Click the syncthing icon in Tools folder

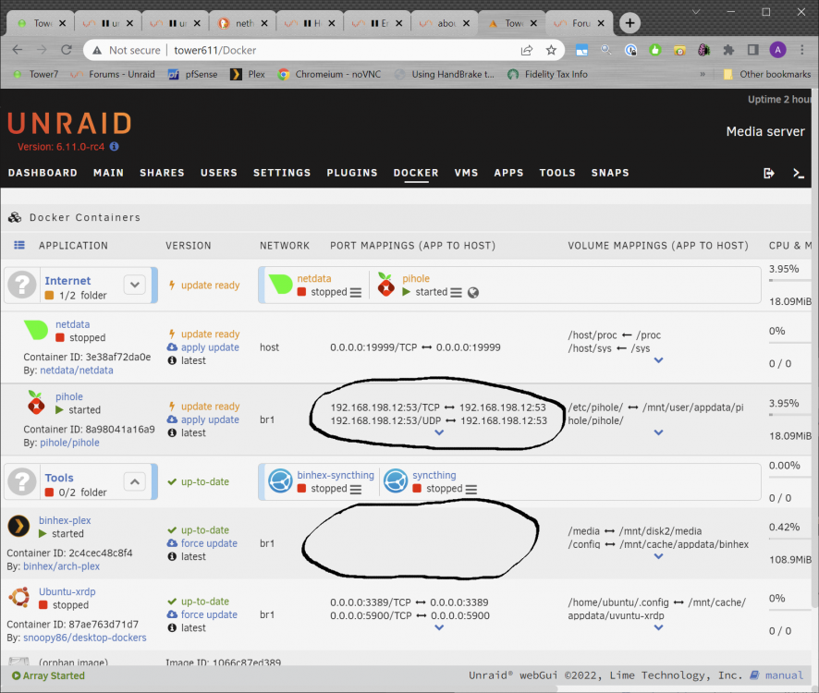click(396, 480)
